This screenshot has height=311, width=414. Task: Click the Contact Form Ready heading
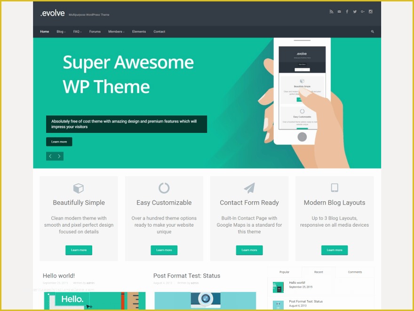(x=249, y=203)
